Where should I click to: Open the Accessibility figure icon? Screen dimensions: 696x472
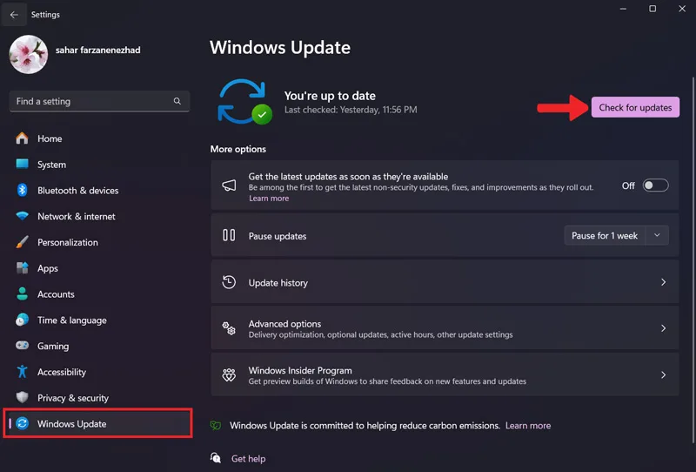[22, 372]
